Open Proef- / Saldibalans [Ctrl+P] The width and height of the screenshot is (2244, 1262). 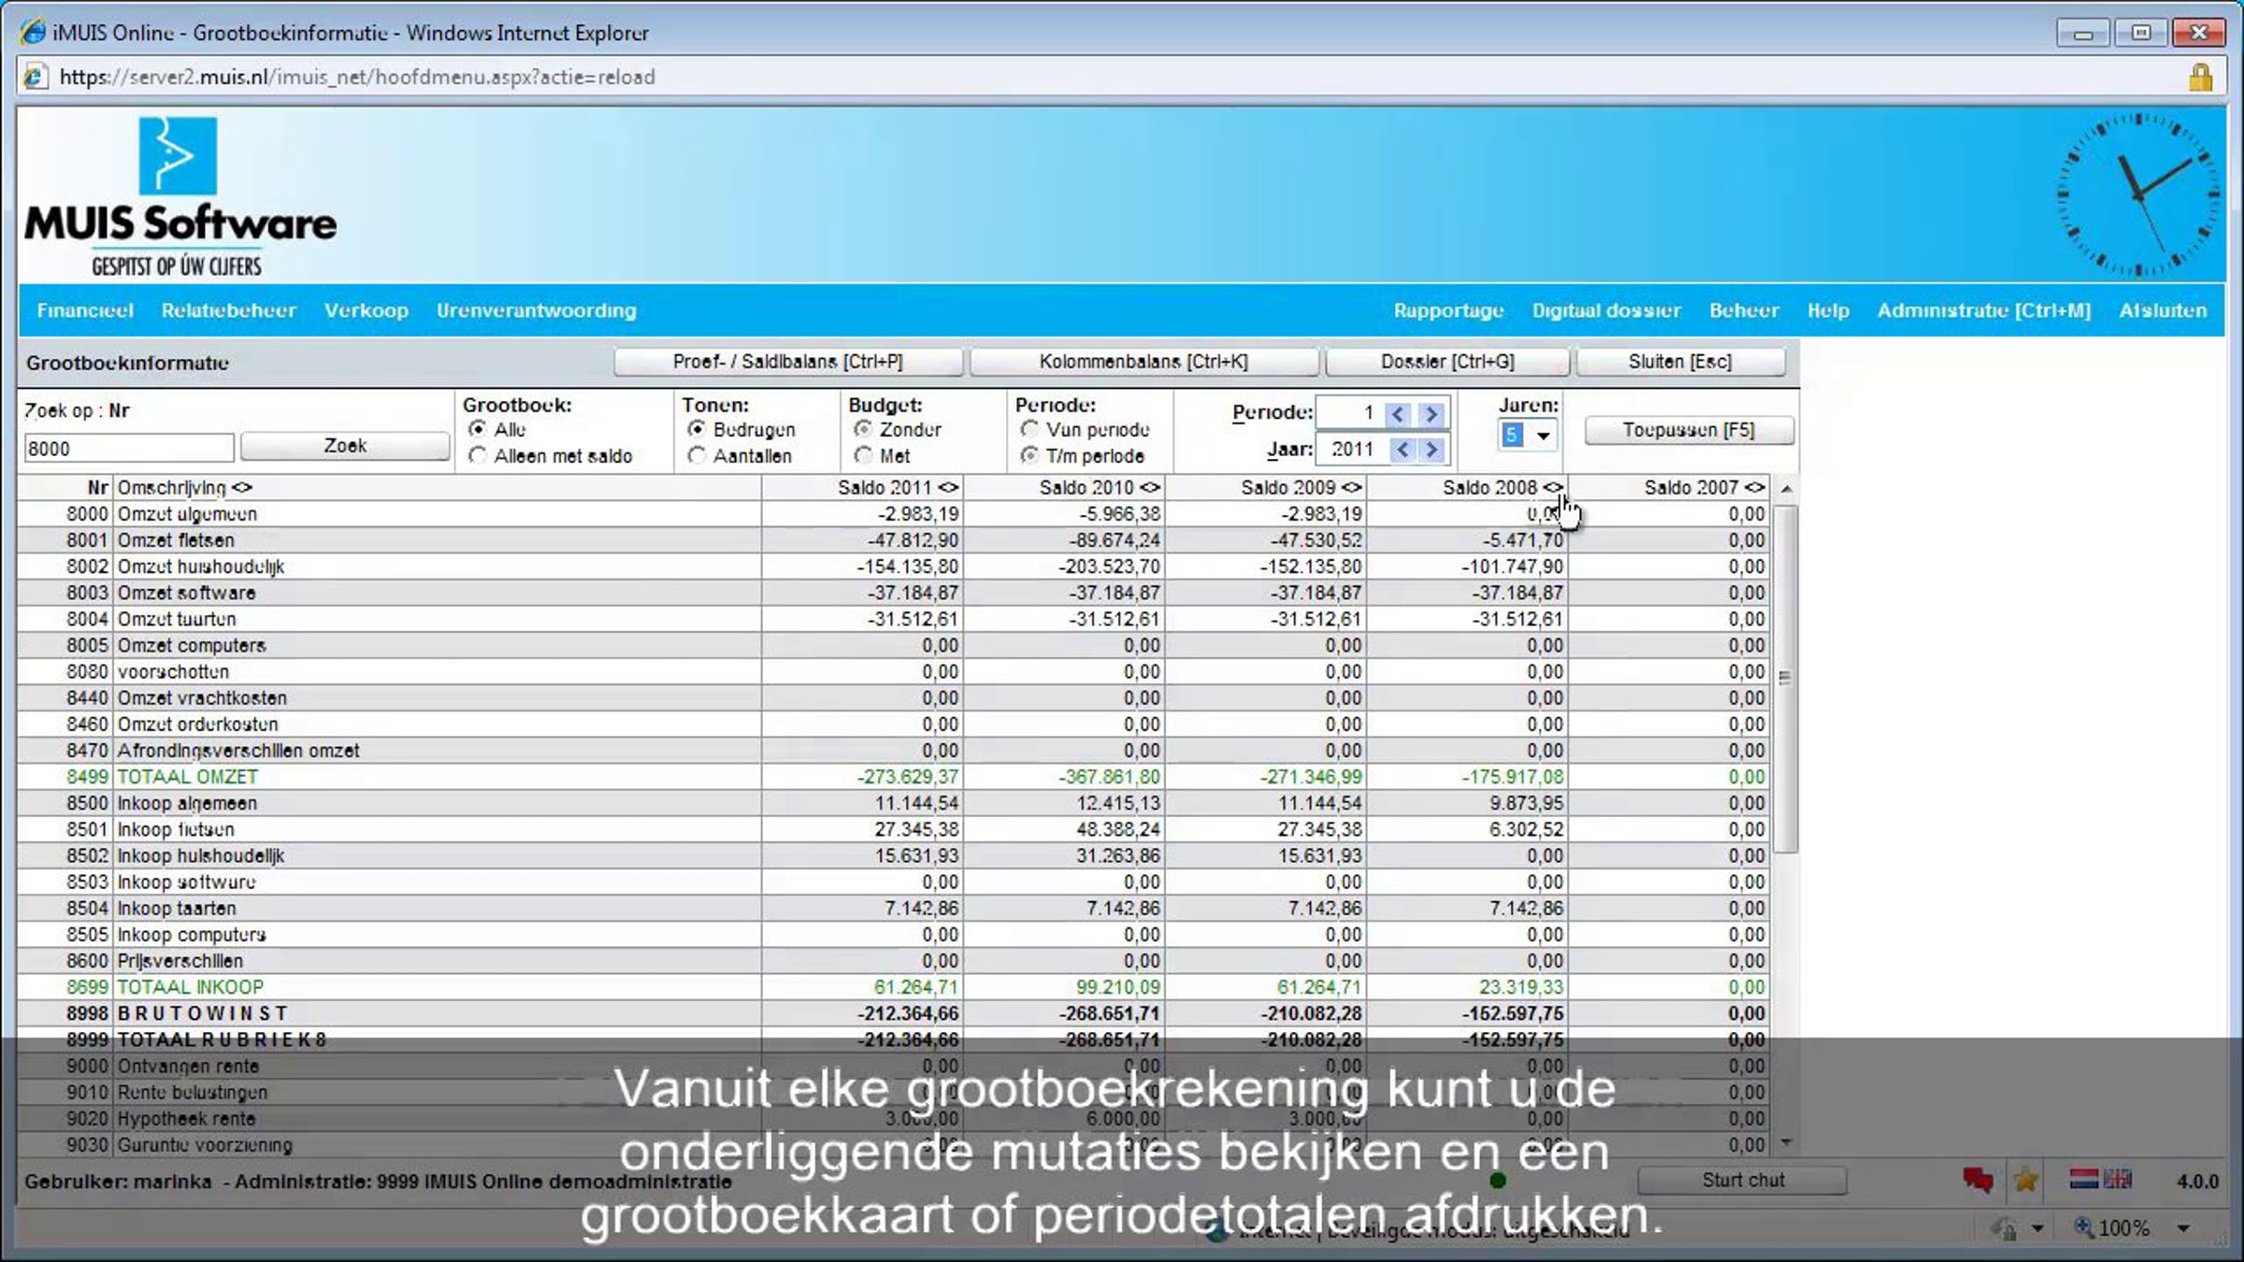[x=788, y=362]
